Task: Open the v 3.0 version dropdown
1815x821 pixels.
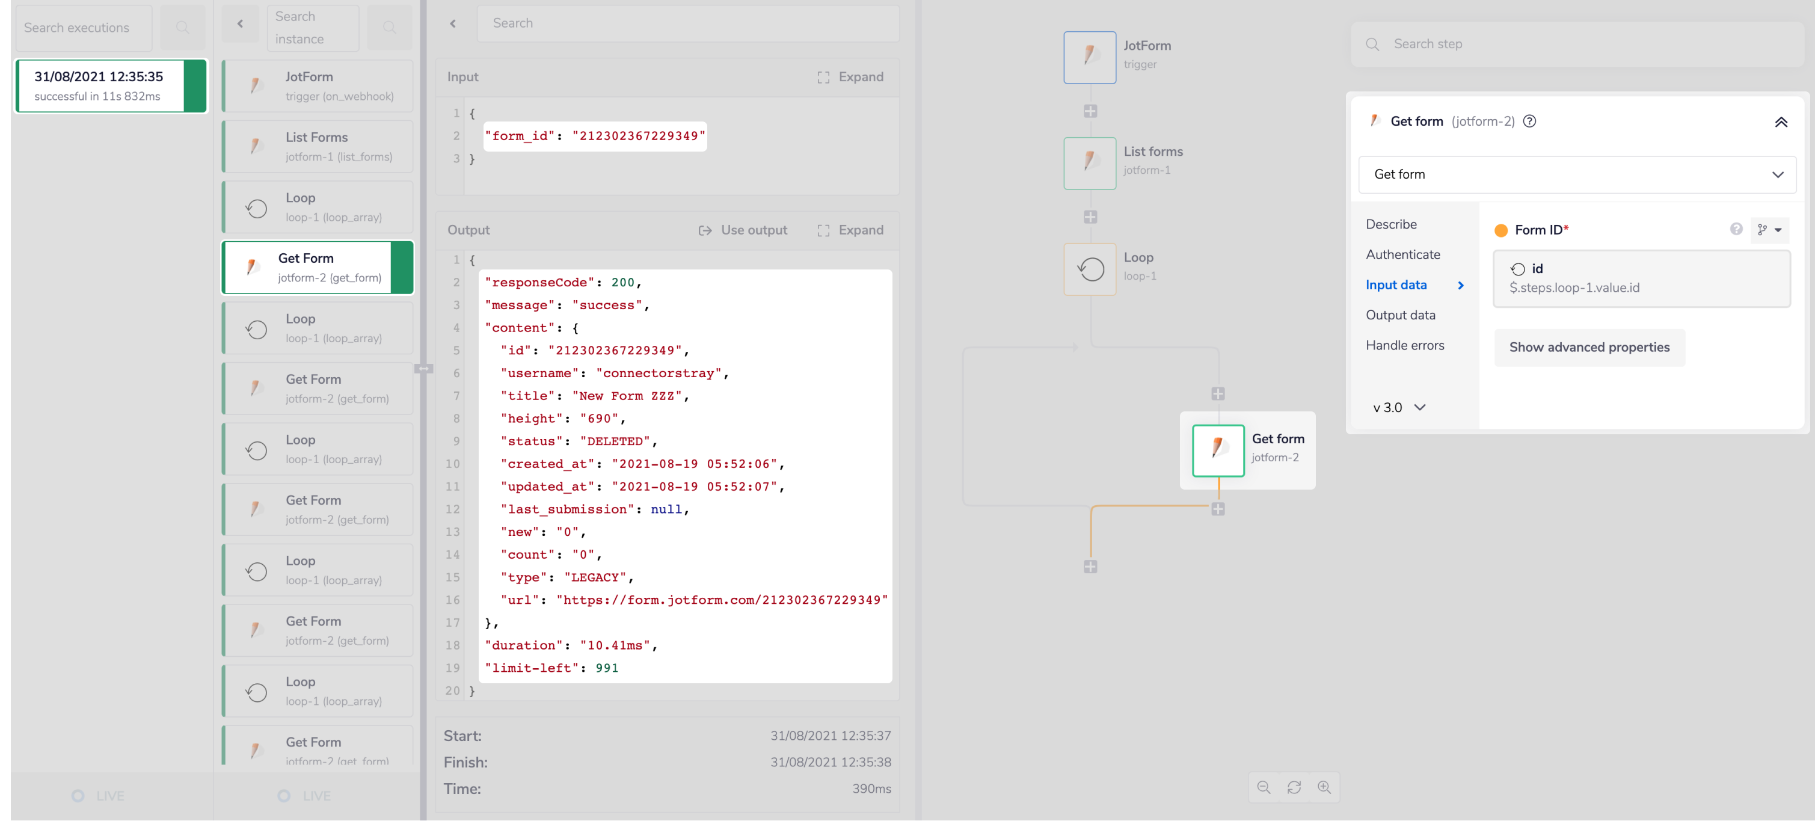Action: tap(1399, 407)
